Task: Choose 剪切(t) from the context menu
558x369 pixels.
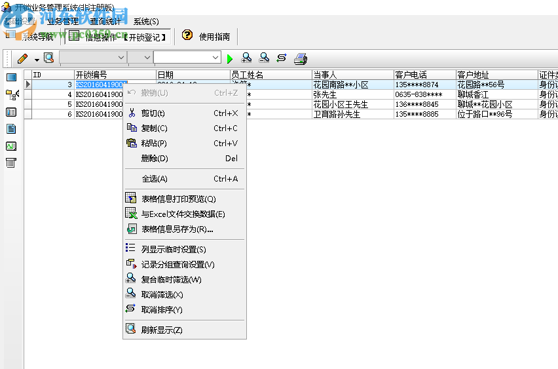Action: pyautogui.click(x=185, y=113)
